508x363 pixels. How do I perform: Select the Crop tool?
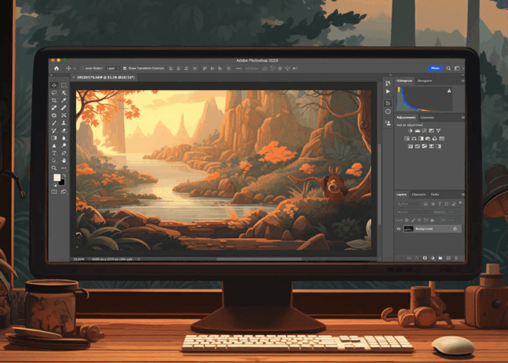click(54, 100)
